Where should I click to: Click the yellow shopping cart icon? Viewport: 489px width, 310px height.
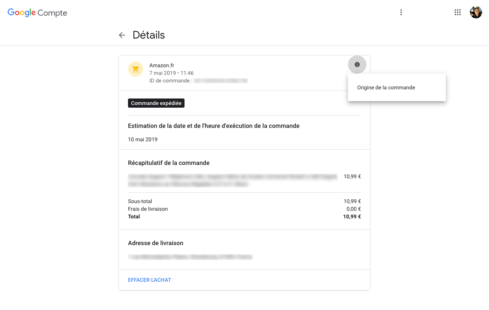coord(136,69)
